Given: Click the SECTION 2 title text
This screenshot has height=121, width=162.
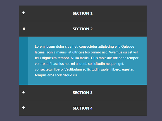Looking at the screenshot, I should click(x=83, y=29).
